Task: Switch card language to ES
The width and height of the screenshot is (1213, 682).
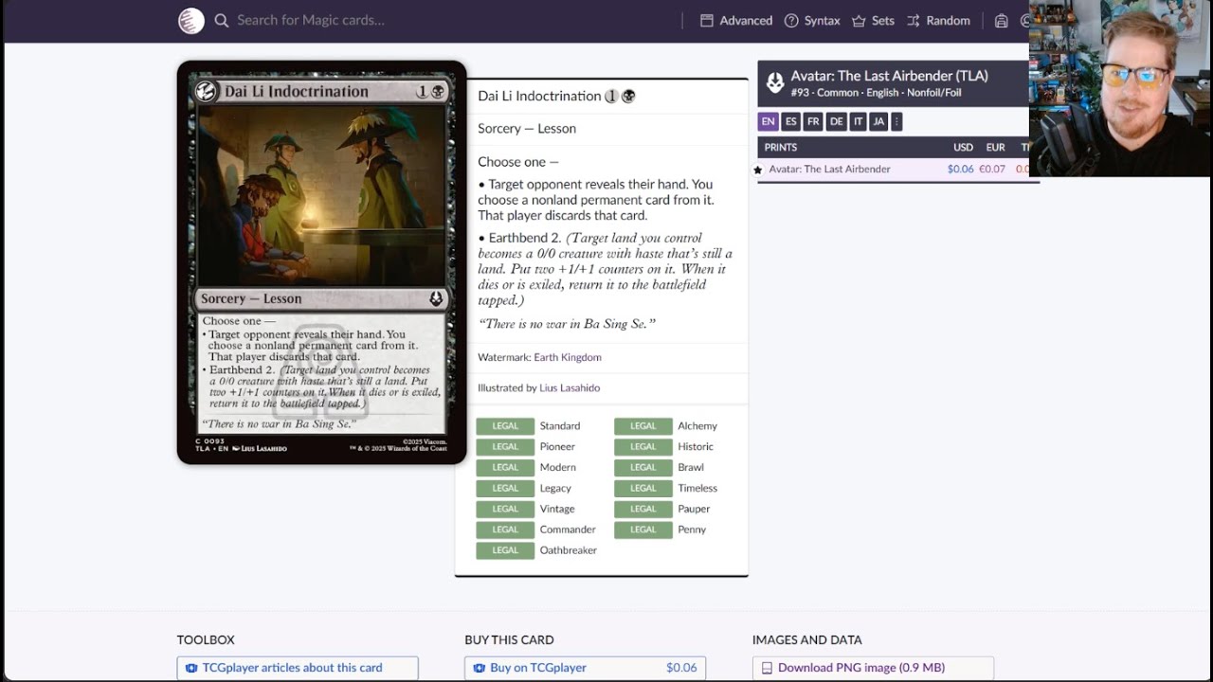Action: (x=790, y=121)
